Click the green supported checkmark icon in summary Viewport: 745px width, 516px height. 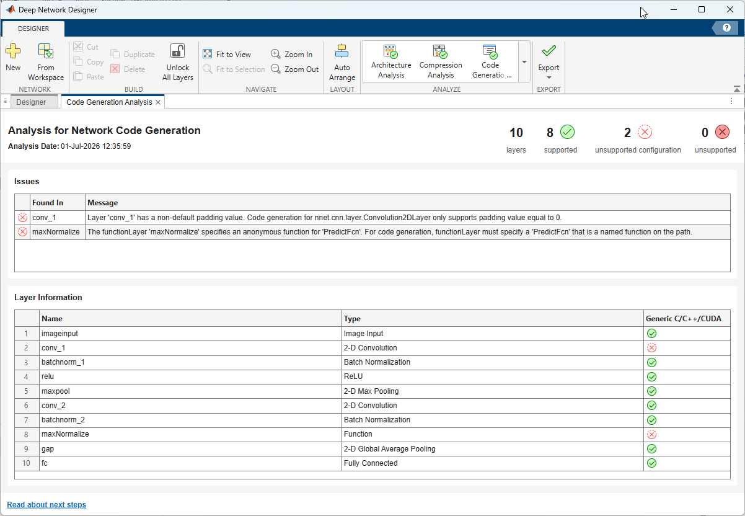click(x=567, y=131)
